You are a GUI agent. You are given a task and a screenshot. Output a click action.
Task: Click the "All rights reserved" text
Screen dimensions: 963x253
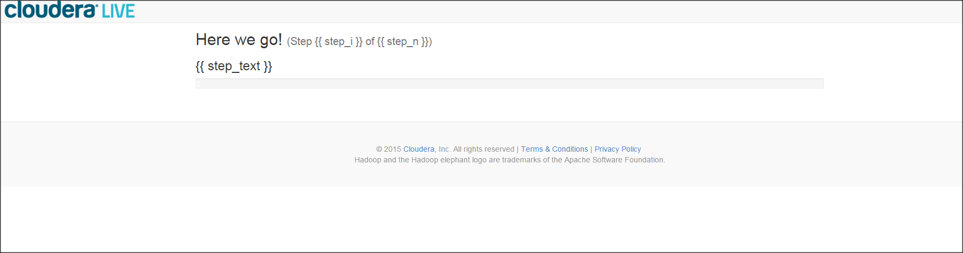point(483,149)
